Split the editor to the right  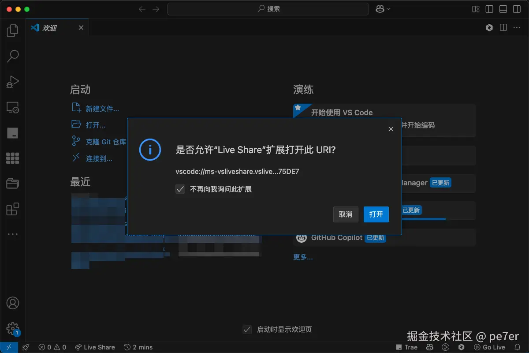(503, 27)
